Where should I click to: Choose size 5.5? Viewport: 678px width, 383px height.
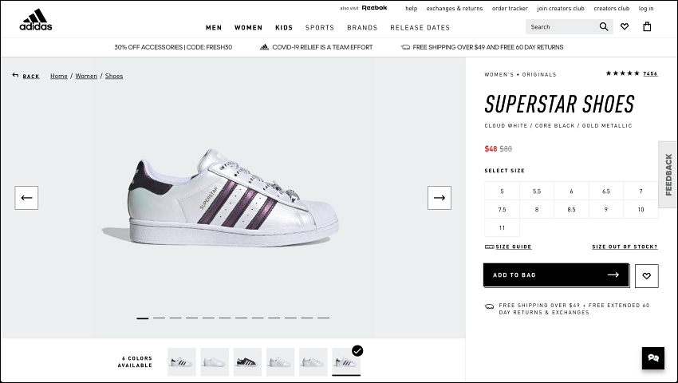click(537, 191)
